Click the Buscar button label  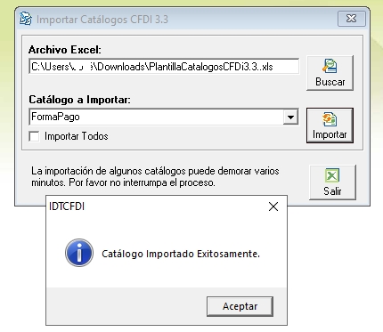click(x=330, y=82)
